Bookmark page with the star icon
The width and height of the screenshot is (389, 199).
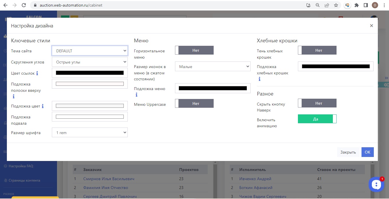(x=336, y=5)
